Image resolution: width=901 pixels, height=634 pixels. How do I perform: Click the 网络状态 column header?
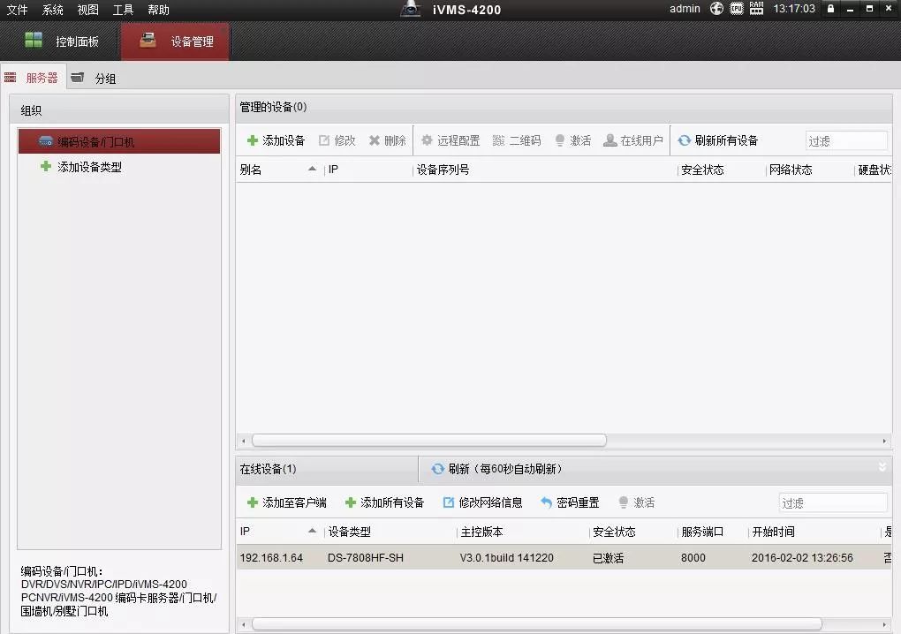click(810, 170)
